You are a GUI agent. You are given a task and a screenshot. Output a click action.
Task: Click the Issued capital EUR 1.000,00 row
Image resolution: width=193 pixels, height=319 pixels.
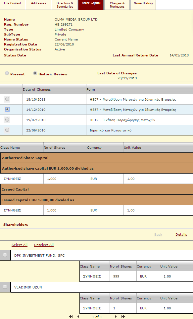pyautogui.click(x=97, y=200)
